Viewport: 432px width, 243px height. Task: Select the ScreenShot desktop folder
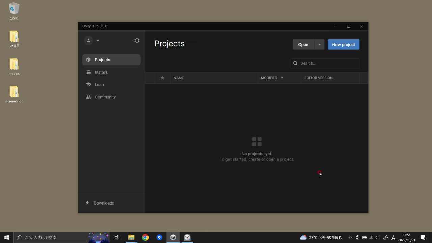pyautogui.click(x=14, y=94)
